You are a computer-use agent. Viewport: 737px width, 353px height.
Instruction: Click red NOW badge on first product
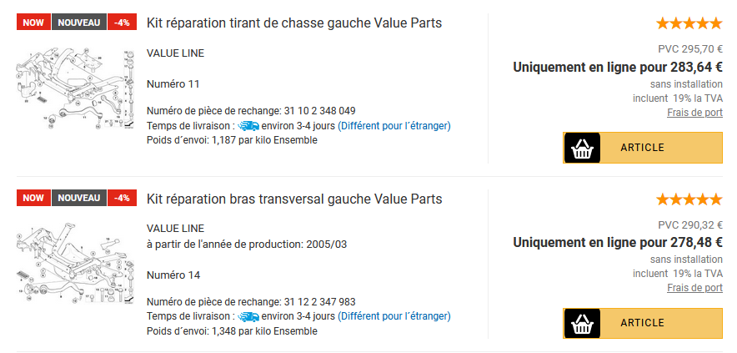click(33, 23)
